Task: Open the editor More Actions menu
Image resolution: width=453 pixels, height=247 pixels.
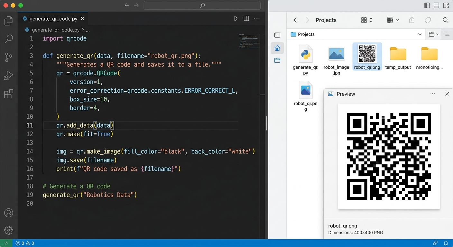Action: pyautogui.click(x=256, y=18)
